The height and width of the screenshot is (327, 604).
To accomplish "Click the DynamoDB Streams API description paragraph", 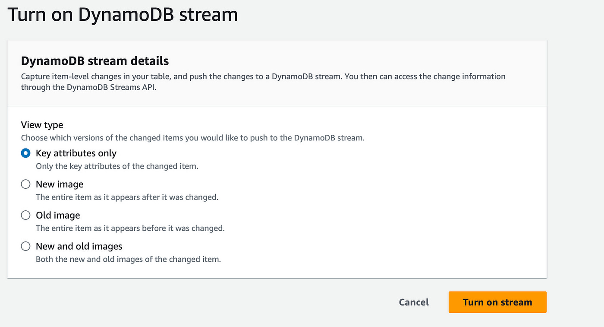I will click(x=263, y=82).
